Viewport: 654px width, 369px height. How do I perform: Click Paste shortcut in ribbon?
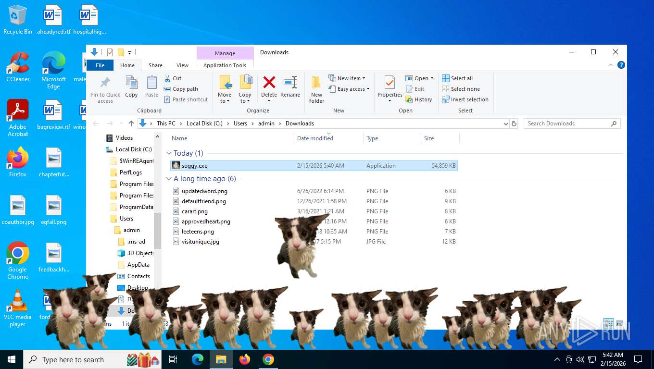pyautogui.click(x=186, y=99)
